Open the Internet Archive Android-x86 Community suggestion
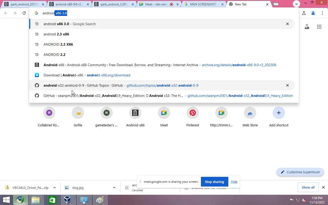The image size is (328, 205). point(162,65)
